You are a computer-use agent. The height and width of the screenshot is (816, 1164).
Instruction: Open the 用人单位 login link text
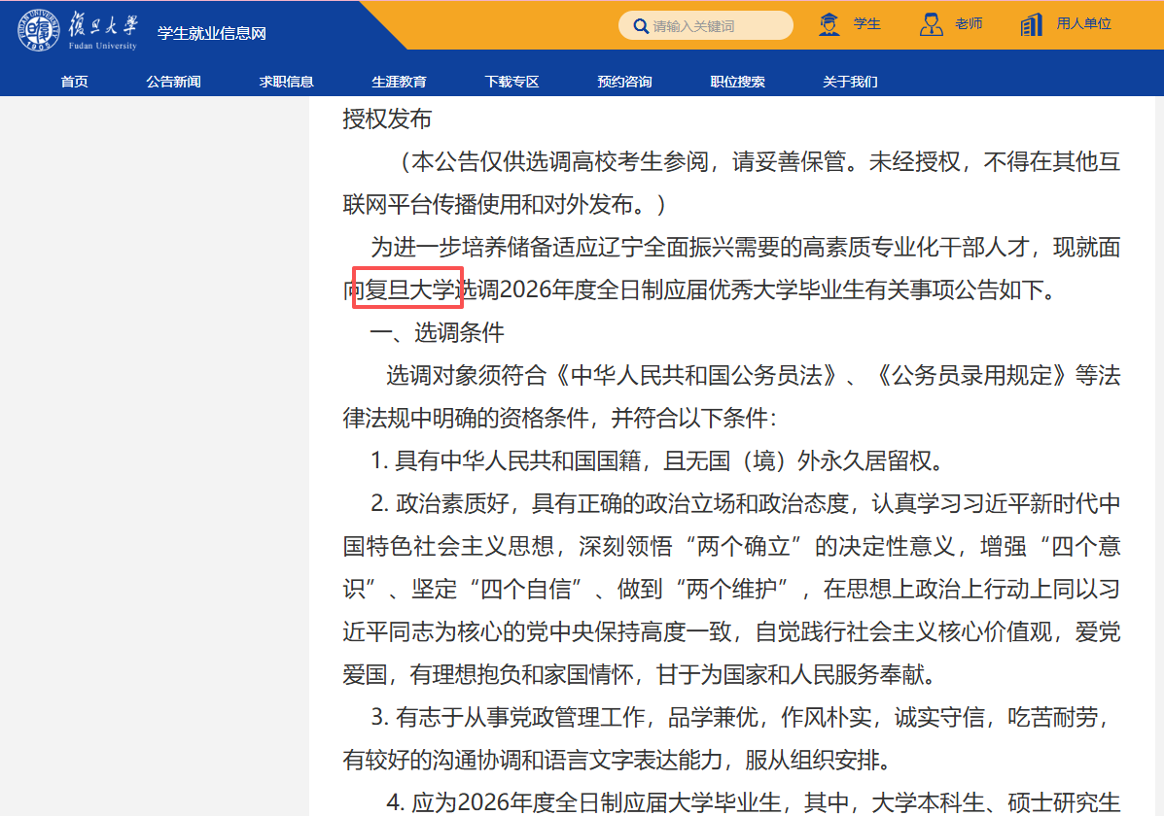[x=1083, y=24]
